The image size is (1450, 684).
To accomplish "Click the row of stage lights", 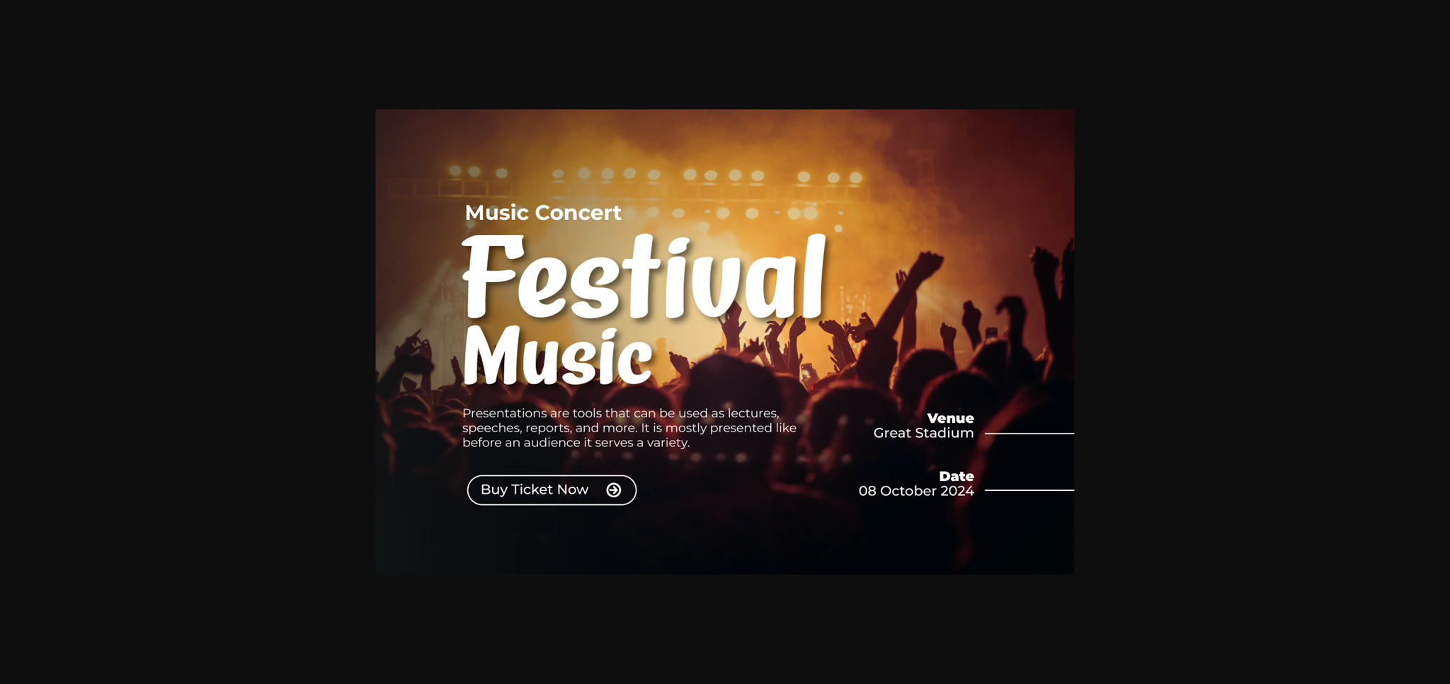I will coord(655,174).
